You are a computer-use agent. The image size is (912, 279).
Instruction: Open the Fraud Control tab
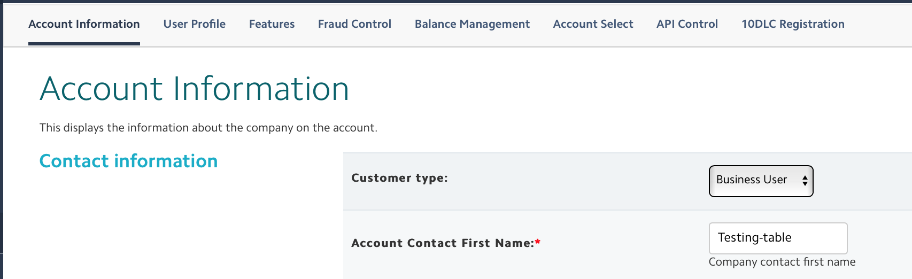click(x=354, y=24)
